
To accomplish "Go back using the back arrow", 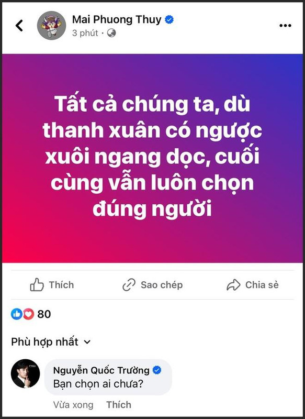I will (19, 26).
